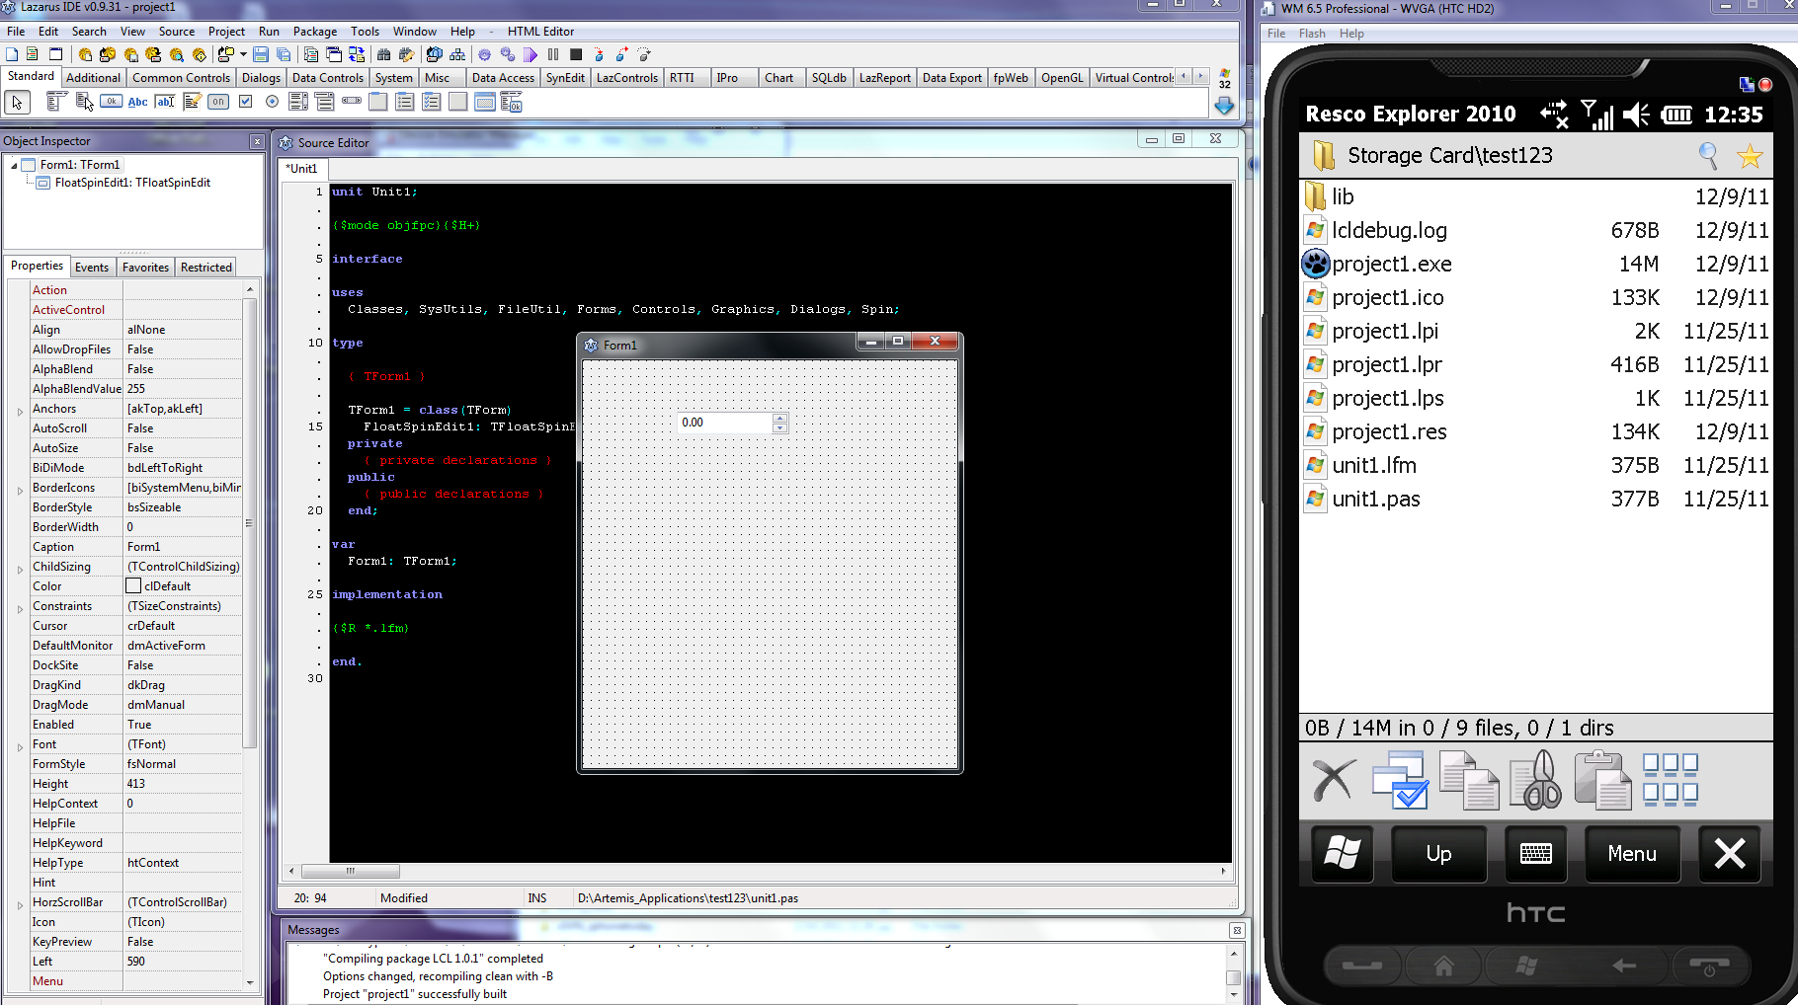Image resolution: width=1798 pixels, height=1005 pixels.
Task: Tap the Windows Start button on the phone
Action: pos(1342,853)
